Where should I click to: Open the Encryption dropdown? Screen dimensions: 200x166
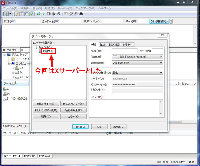pyautogui.click(x=137, y=63)
